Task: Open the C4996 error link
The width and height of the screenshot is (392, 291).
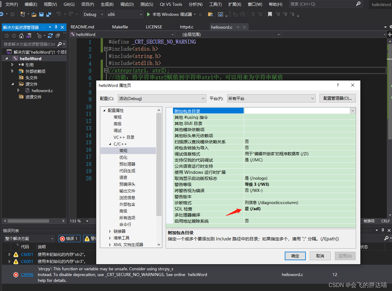Action: click(x=27, y=275)
